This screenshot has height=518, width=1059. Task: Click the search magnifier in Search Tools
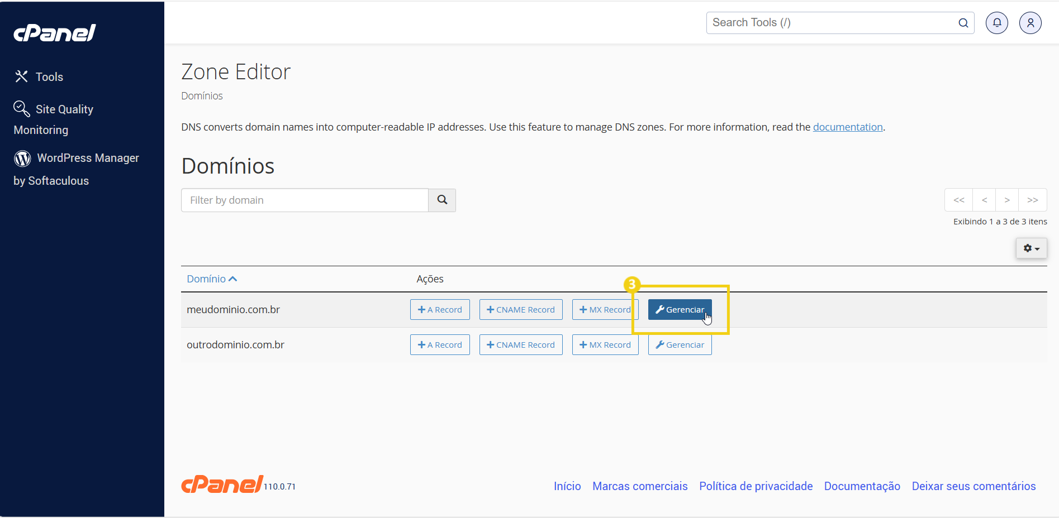tap(963, 23)
